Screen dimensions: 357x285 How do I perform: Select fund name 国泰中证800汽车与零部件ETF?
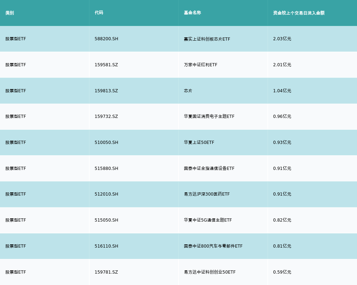pyautogui.click(x=213, y=246)
